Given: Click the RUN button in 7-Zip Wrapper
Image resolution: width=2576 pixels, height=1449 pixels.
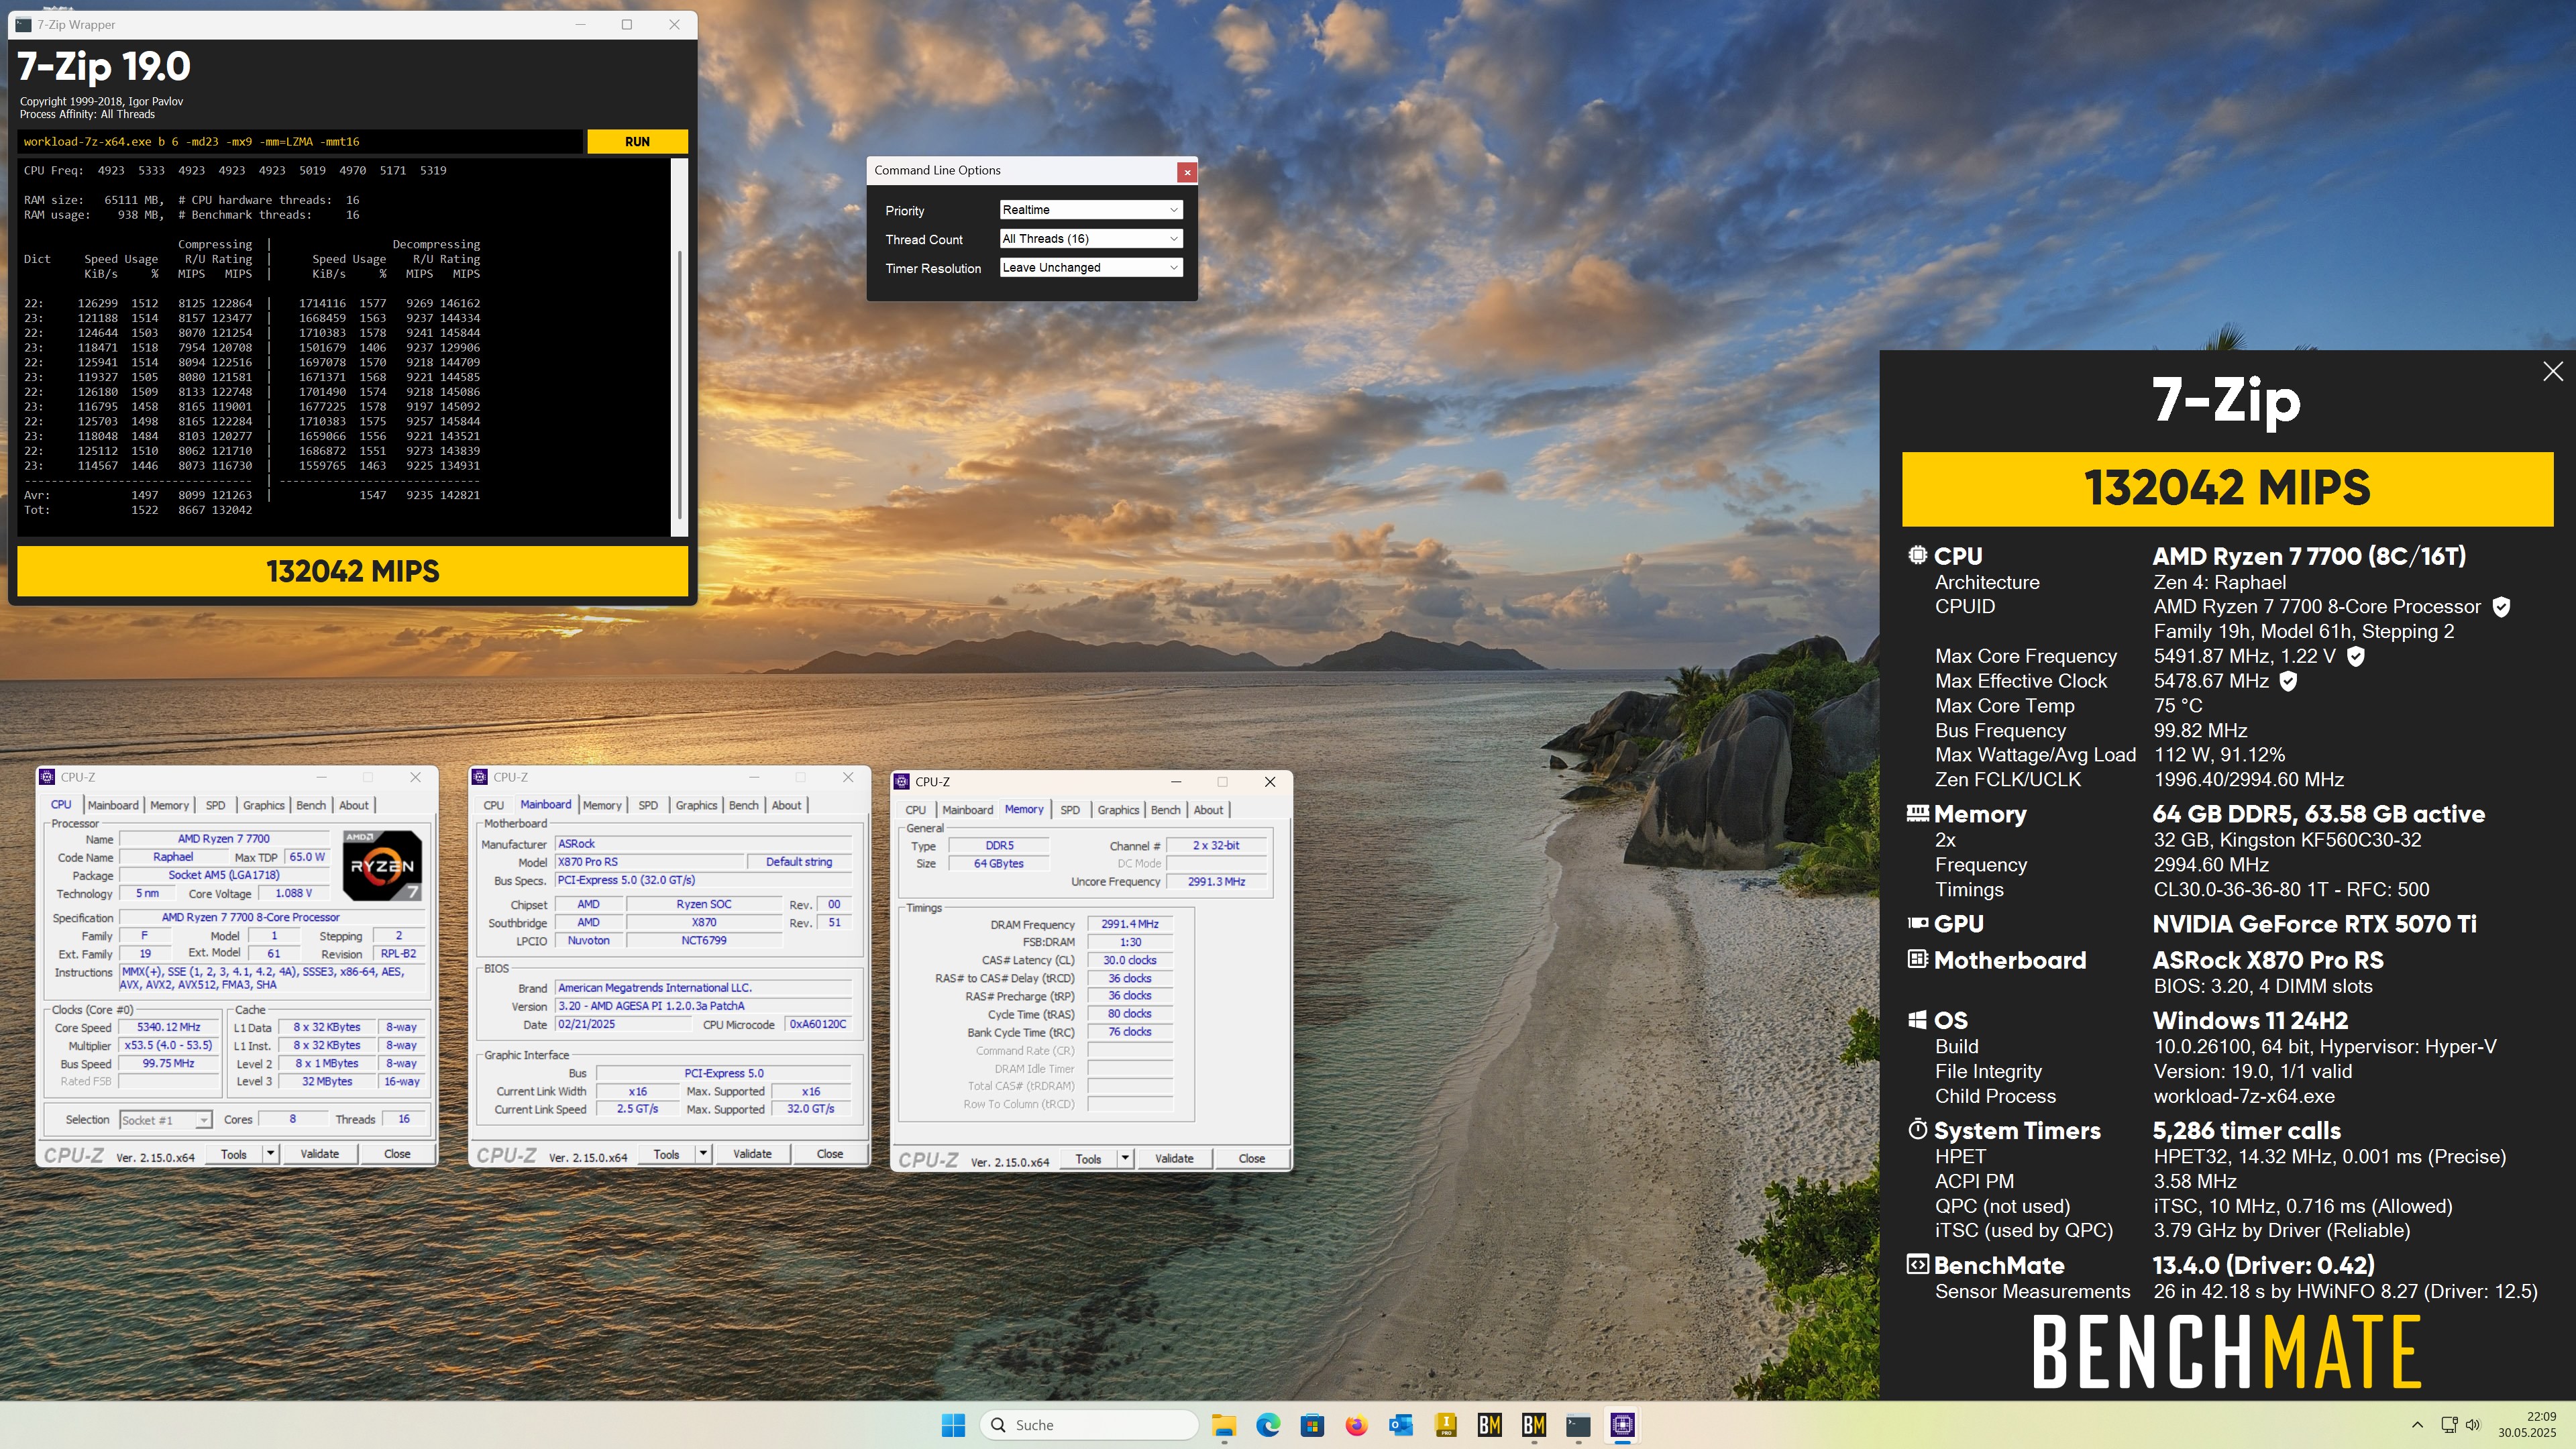Looking at the screenshot, I should coord(637,142).
